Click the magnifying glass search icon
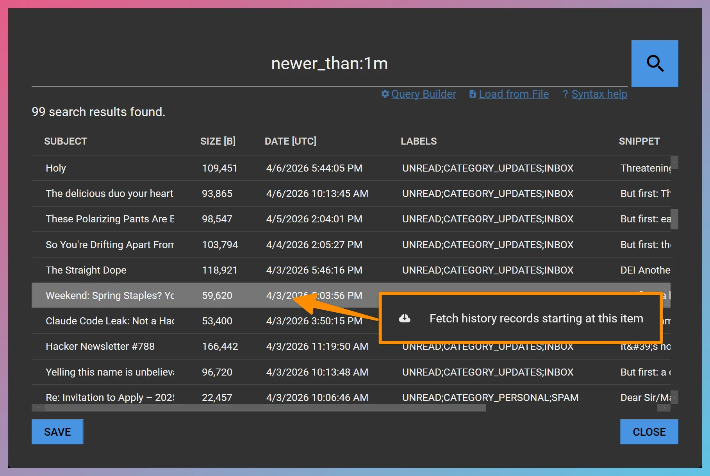Viewport: 710px width, 476px height. [655, 63]
